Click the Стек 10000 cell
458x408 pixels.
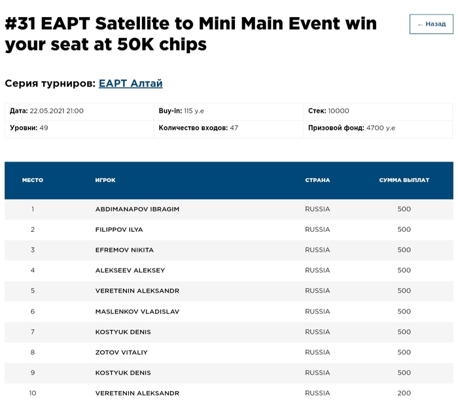328,111
